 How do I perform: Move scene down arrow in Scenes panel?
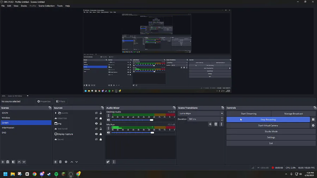coord(24,162)
